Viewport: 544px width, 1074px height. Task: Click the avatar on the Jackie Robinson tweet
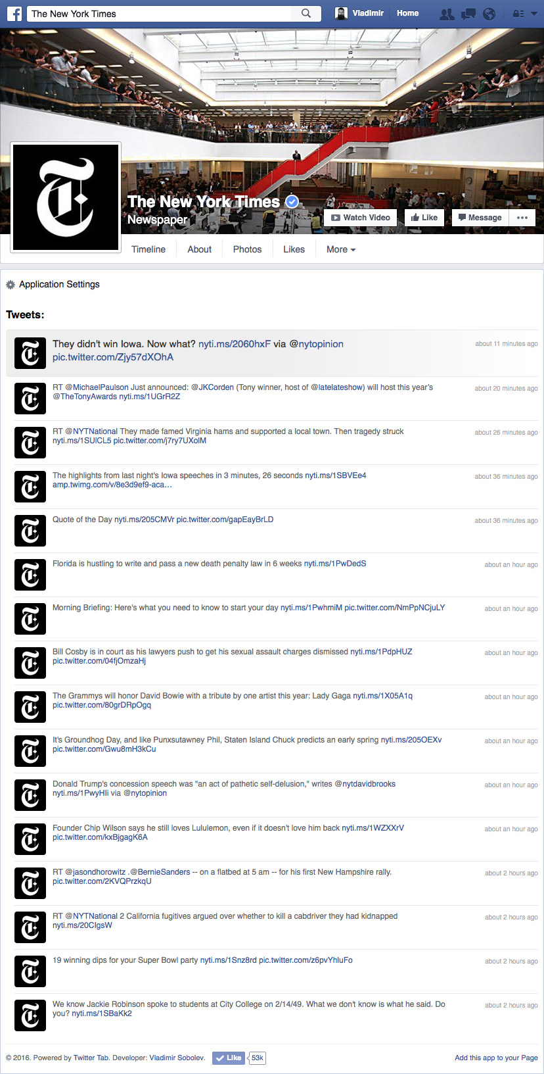(x=30, y=1015)
